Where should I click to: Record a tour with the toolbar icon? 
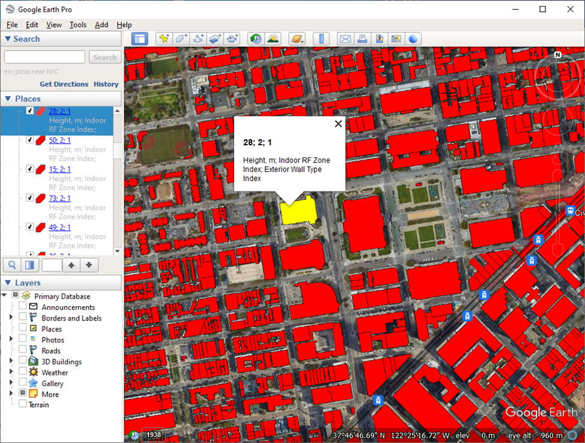[x=232, y=39]
